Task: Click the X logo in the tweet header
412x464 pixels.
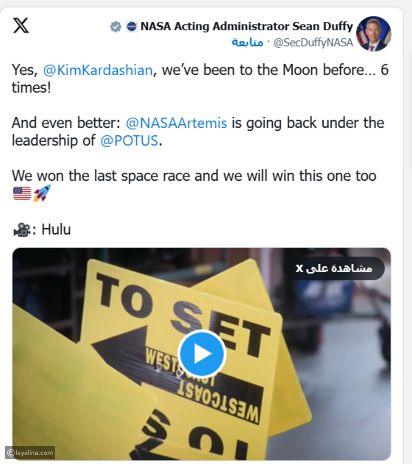Action: (21, 25)
